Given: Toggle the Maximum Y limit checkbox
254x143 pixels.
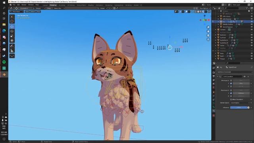Looking at the screenshot, I should pyautogui.click(x=231, y=93).
